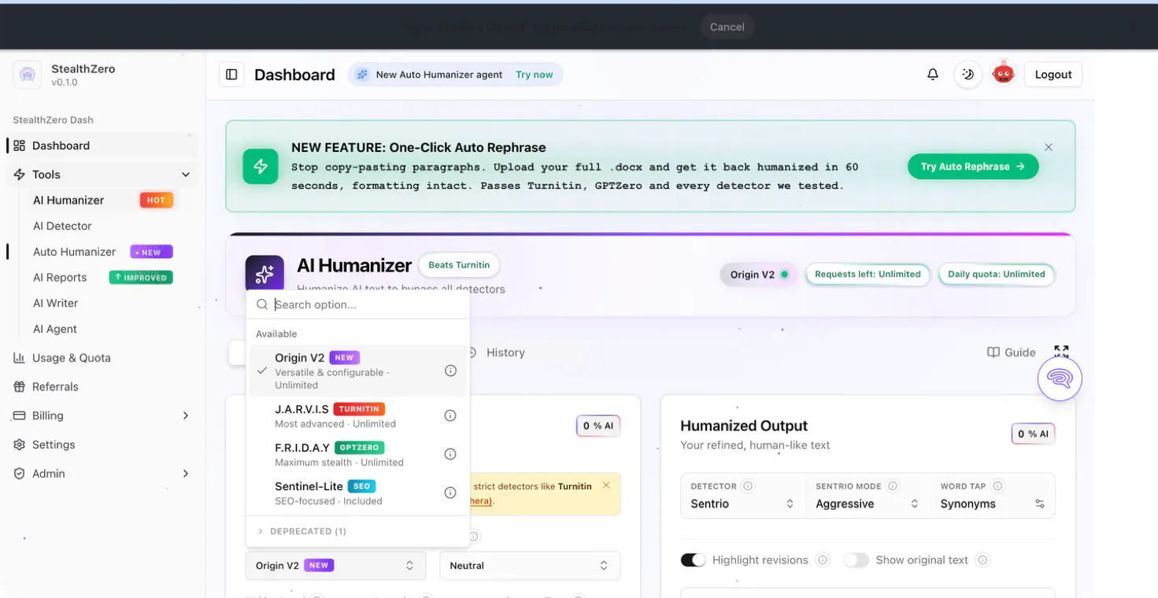Open the Word Tap sliders settings icon
The image size is (1158, 598).
[1040, 504]
